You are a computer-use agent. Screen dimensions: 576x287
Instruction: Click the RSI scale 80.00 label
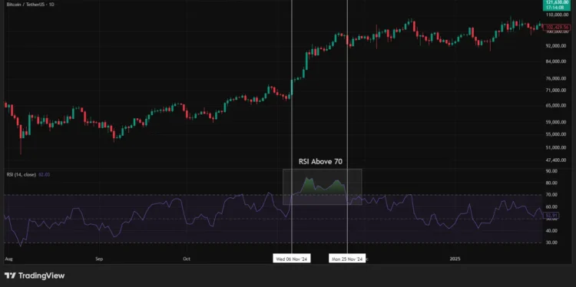(552, 183)
